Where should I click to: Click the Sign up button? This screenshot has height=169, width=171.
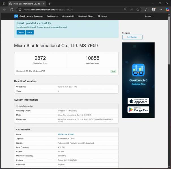21,32
